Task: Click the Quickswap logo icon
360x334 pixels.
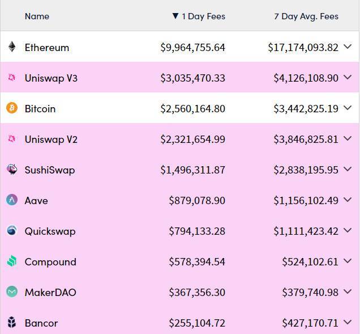Action: (12, 230)
